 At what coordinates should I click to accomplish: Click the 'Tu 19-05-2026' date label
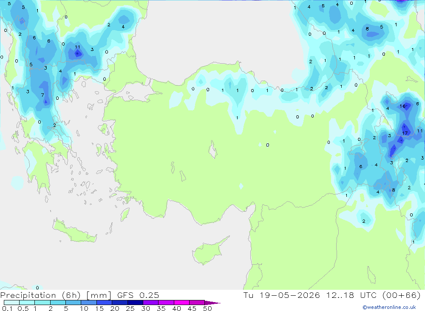282,295
